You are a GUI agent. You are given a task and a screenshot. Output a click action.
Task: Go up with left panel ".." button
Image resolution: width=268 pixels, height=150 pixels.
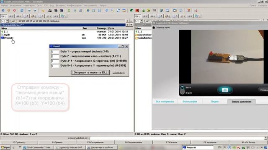point(131,21)
